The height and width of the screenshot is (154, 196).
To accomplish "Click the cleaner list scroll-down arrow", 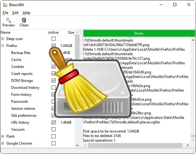I will pos(77,146).
